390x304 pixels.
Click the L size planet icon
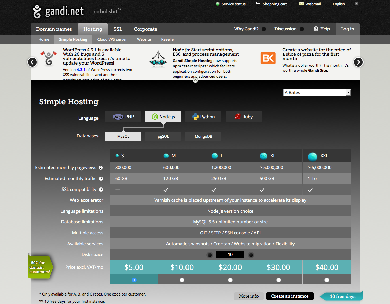coord(215,156)
